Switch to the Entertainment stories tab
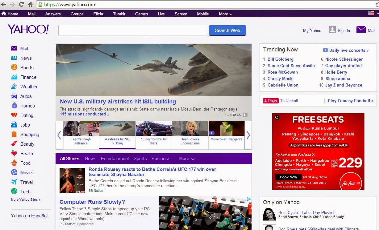 (x=115, y=159)
